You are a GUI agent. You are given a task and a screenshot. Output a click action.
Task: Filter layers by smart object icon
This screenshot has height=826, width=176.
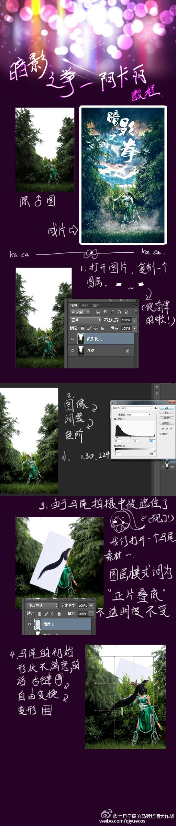tap(126, 312)
